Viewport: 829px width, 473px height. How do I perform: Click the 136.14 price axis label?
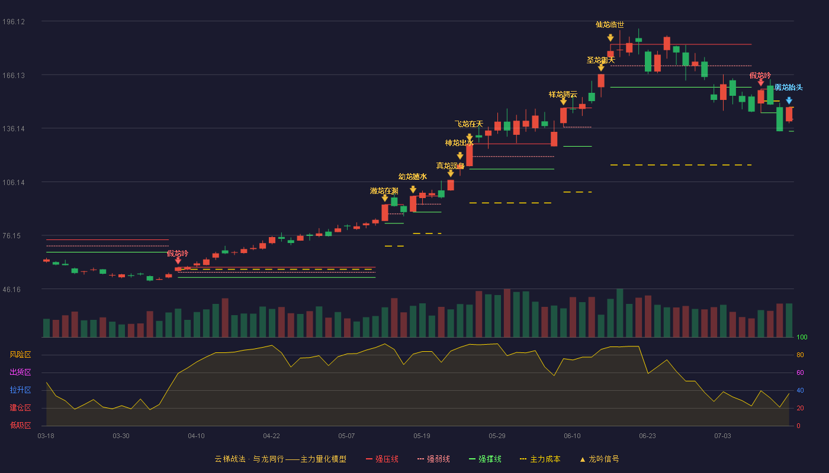[14, 129]
